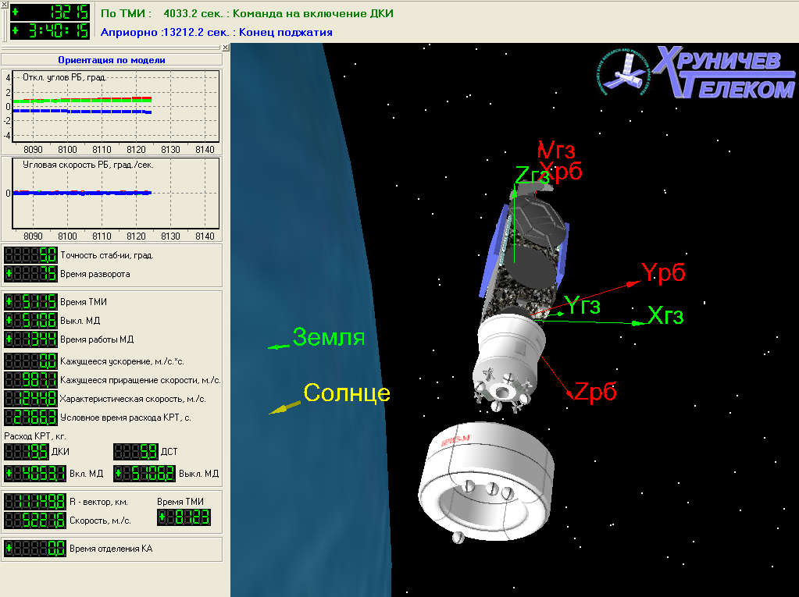Click the yellow Солнце direction arrow
Image resolution: width=799 pixels, height=597 pixels.
tap(284, 407)
